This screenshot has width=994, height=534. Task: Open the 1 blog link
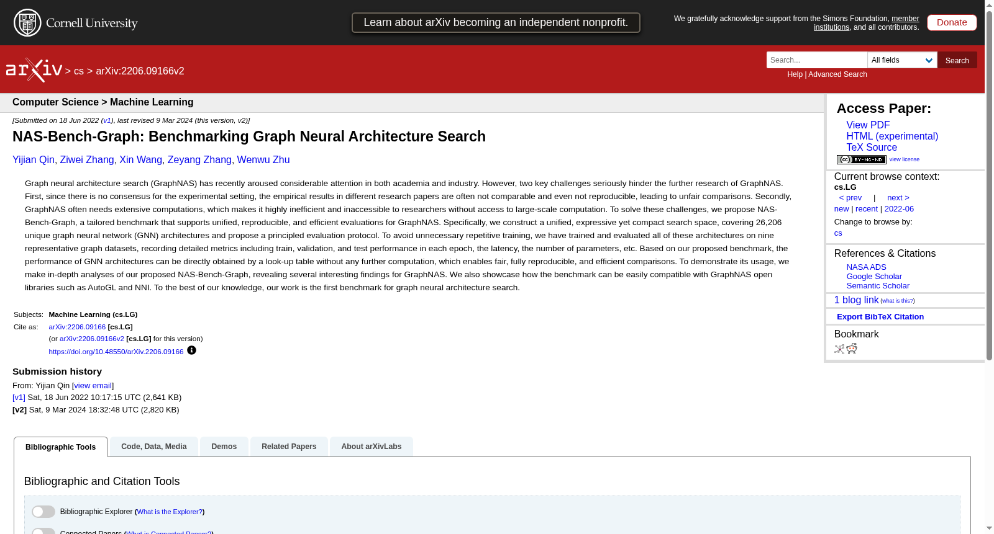[856, 300]
